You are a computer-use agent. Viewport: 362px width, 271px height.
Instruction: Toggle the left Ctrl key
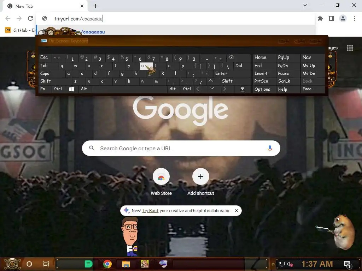point(58,89)
